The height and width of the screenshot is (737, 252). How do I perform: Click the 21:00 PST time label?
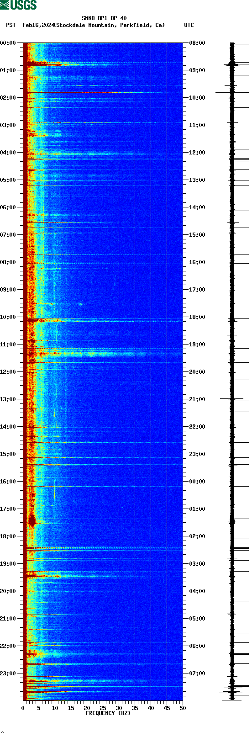click(x=8, y=619)
